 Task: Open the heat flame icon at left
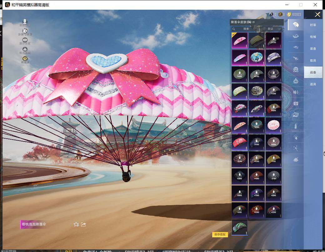[x=25, y=49]
